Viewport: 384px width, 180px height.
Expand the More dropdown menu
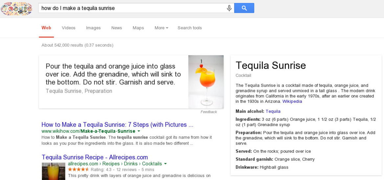tap(161, 28)
